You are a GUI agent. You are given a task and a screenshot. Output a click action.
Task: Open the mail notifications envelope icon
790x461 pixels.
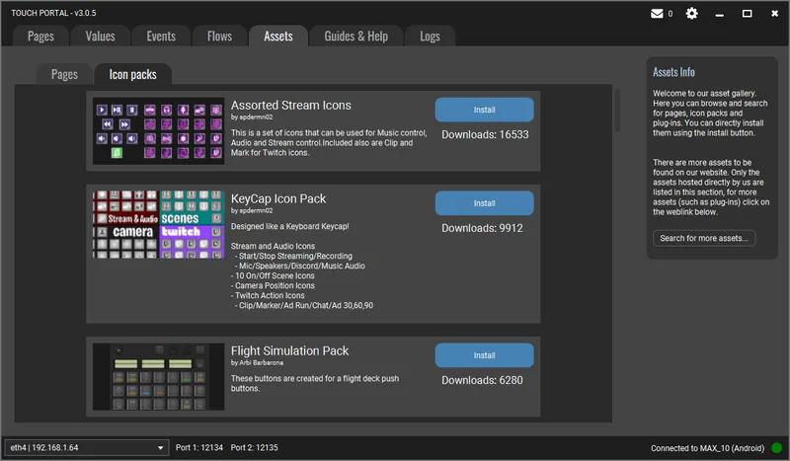(x=658, y=14)
